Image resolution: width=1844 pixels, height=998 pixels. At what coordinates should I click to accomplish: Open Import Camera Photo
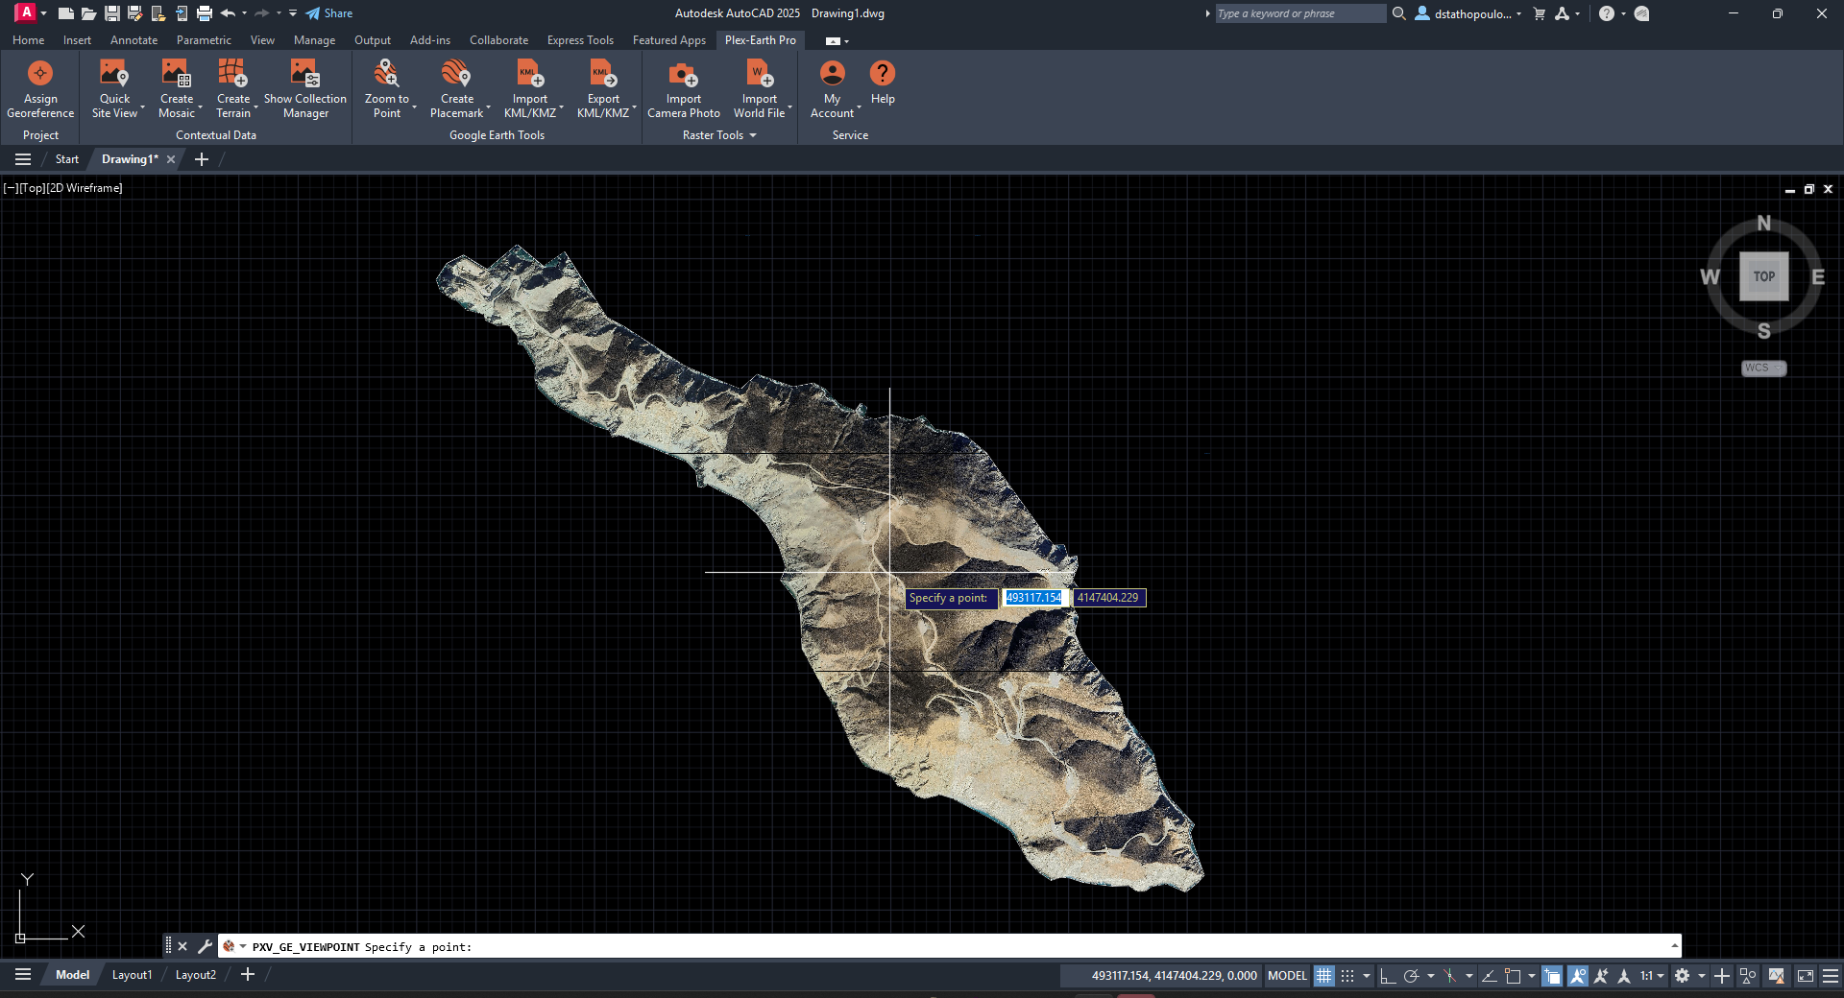[683, 88]
